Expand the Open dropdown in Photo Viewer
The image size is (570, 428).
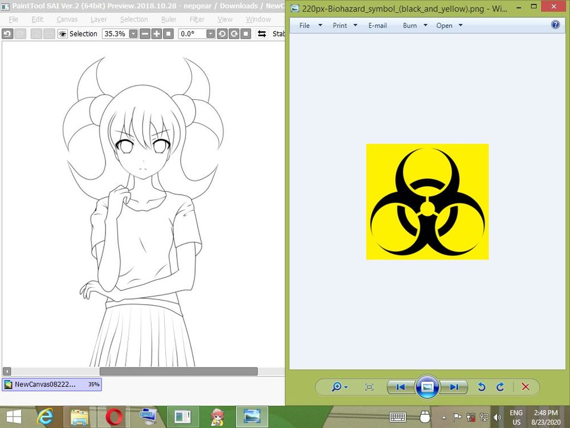pos(461,26)
